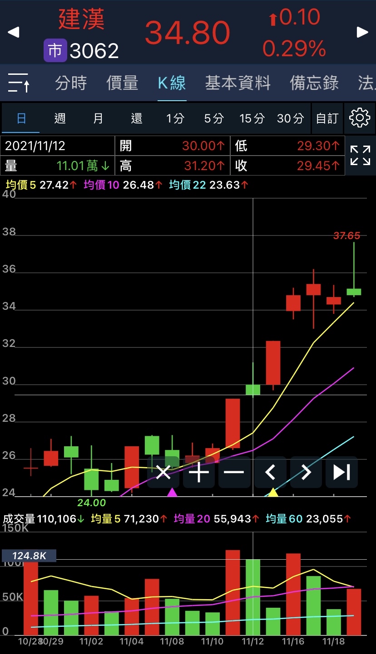Go to previous stock with left arrow

coord(14,32)
